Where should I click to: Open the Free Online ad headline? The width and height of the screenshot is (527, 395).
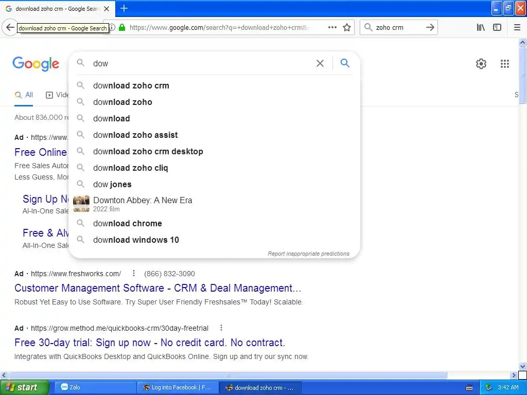(x=41, y=152)
